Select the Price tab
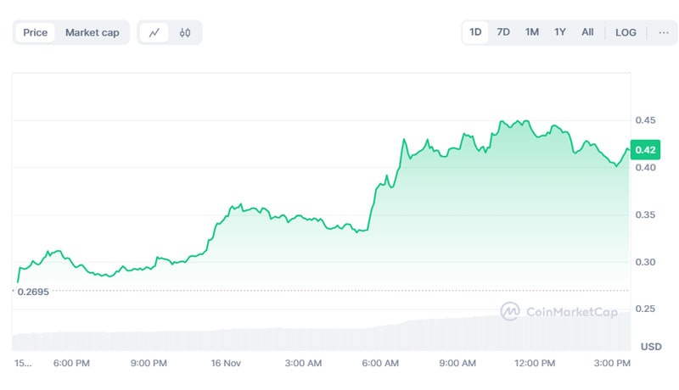Viewport: 679px width, 390px height. 36,33
